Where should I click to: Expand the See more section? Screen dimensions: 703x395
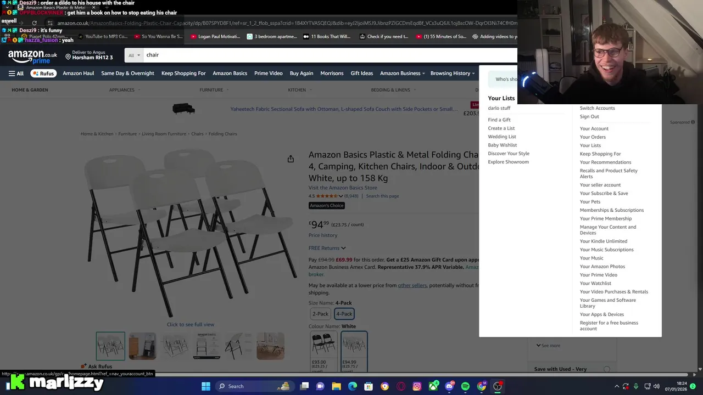click(548, 346)
